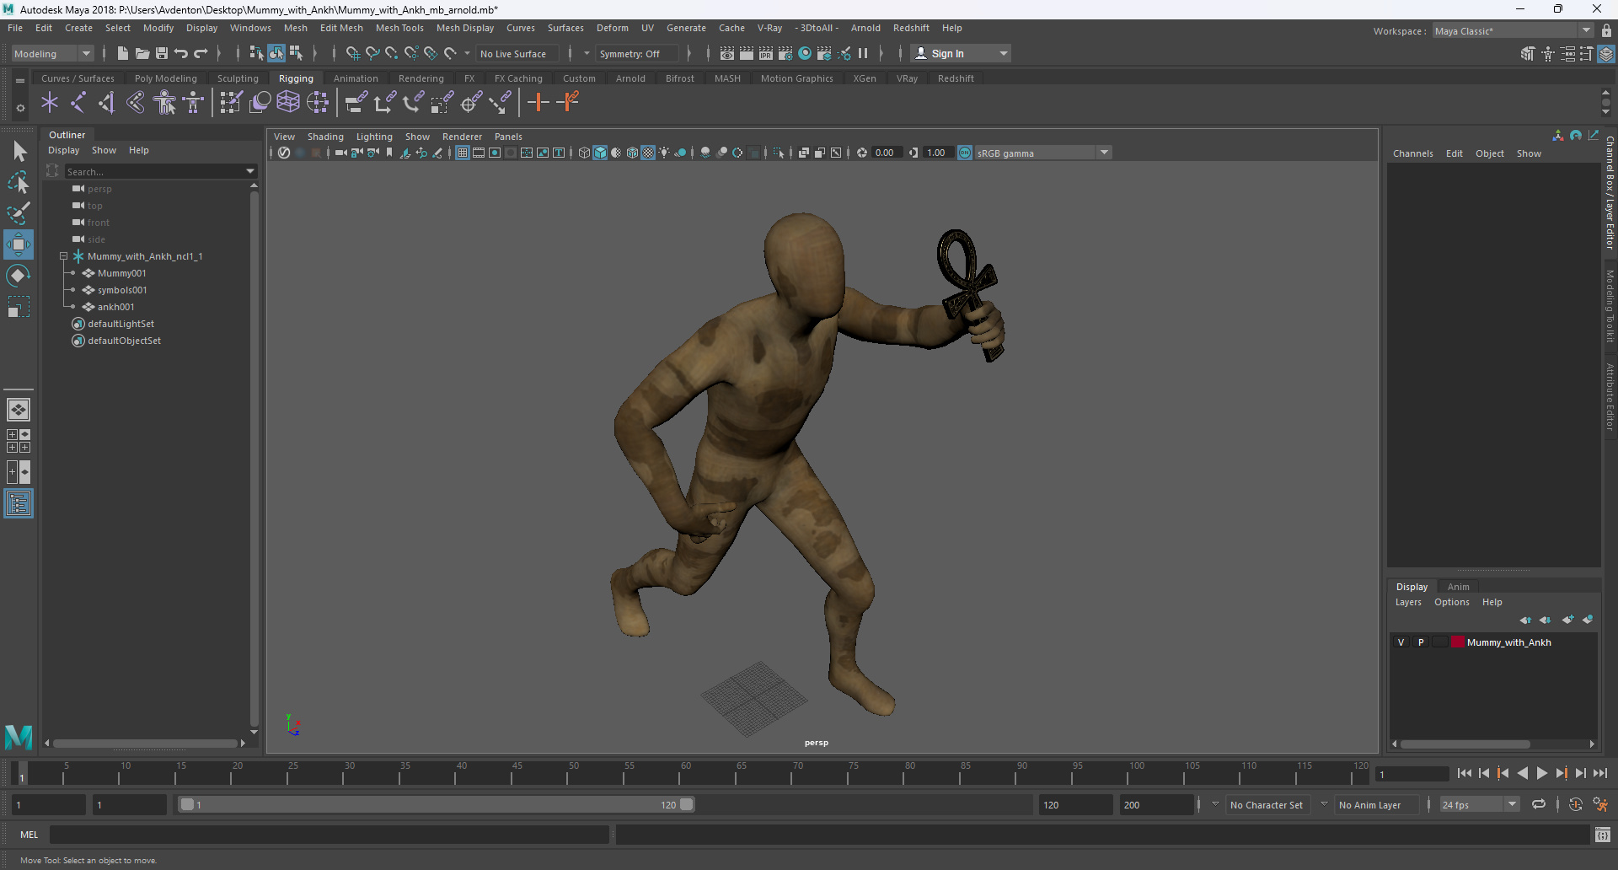Open the No Anim Layer dropdown arrow
Viewport: 1618px width, 870px height.
coord(1324,804)
